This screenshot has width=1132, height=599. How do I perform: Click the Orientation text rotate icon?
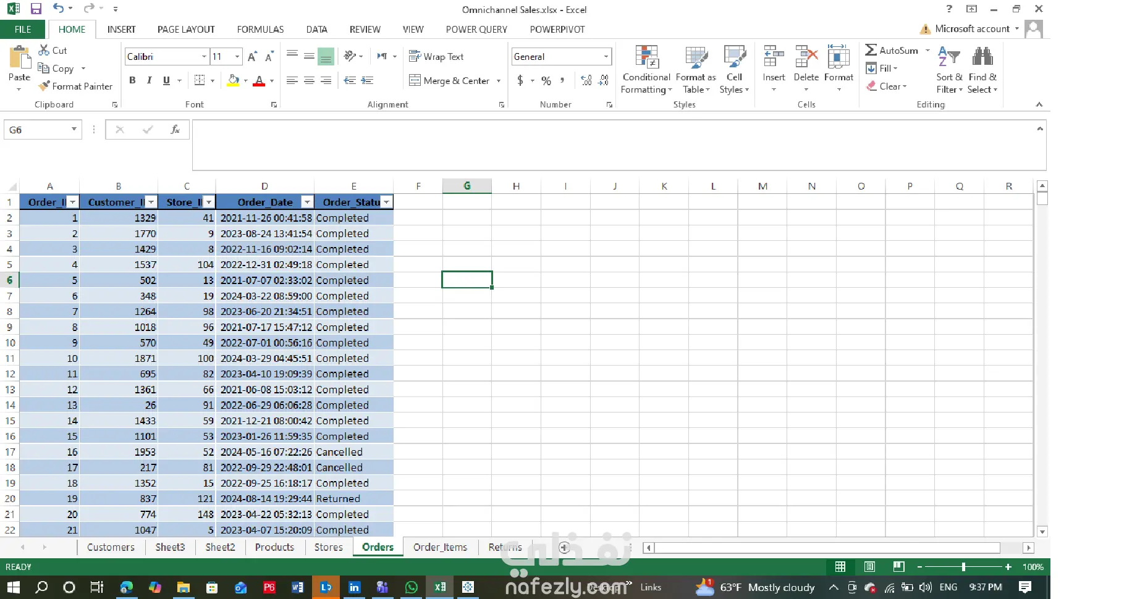350,56
